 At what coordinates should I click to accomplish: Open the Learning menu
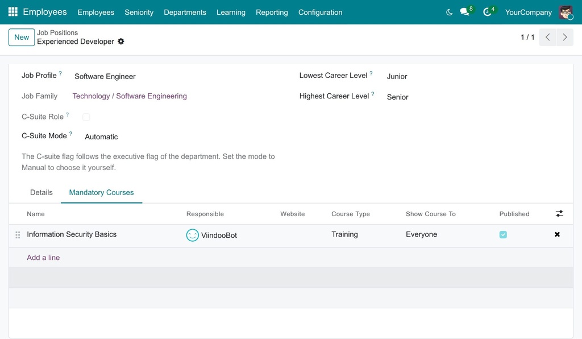click(x=231, y=13)
